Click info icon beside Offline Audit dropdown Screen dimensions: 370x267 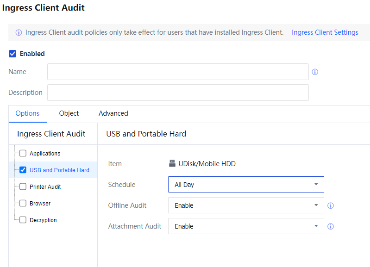point(331,205)
